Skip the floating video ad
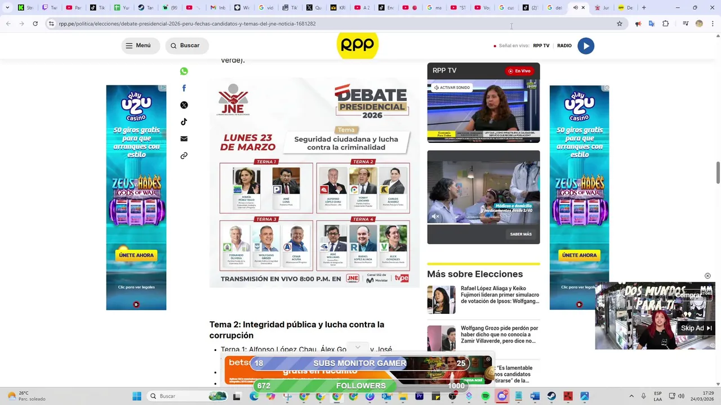Screen dimensions: 721x405 pyautogui.click(x=696, y=328)
